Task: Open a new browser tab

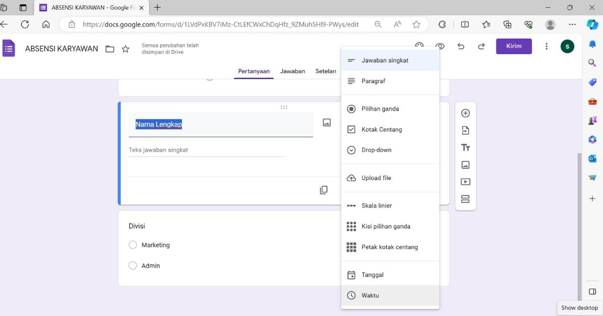Action: pyautogui.click(x=157, y=8)
